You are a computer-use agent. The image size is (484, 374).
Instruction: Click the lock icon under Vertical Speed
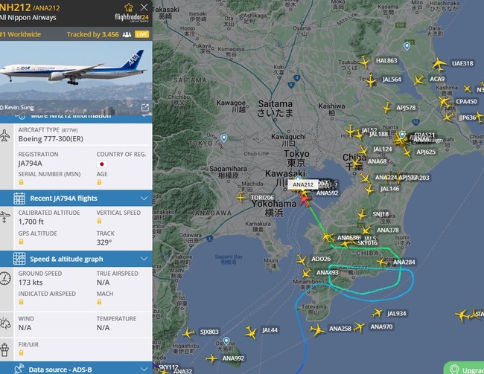[99, 221]
